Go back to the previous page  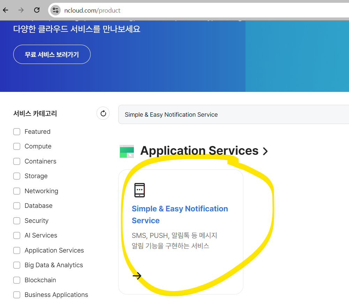coord(6,10)
